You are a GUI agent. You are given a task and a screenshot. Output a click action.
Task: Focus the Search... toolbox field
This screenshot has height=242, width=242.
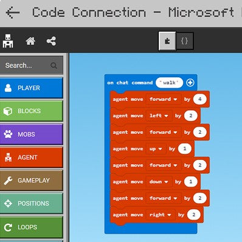(x=31, y=66)
